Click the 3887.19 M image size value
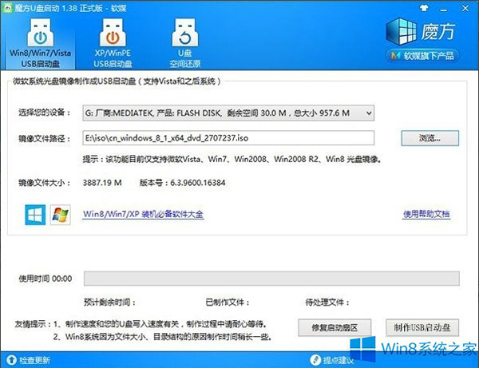Screen dimensions: 479x368 (102, 183)
